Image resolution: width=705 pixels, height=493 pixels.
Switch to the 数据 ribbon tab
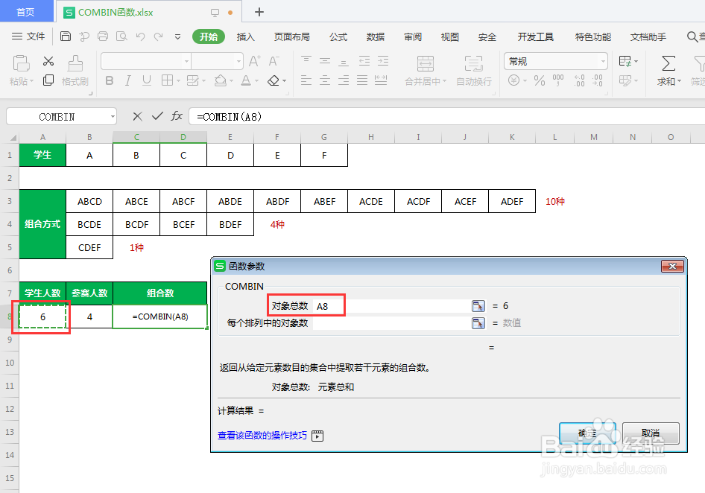click(x=376, y=36)
